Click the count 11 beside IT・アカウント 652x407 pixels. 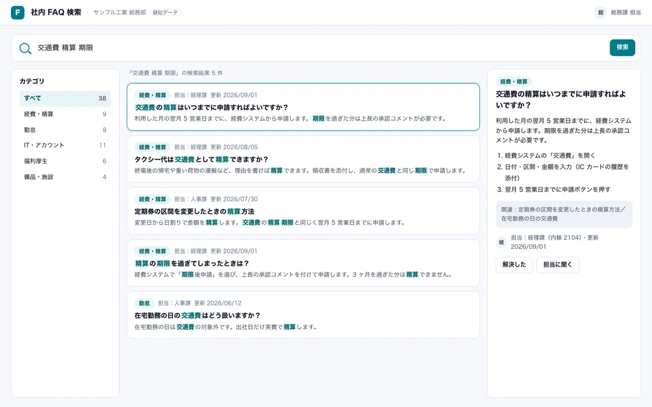(x=103, y=145)
